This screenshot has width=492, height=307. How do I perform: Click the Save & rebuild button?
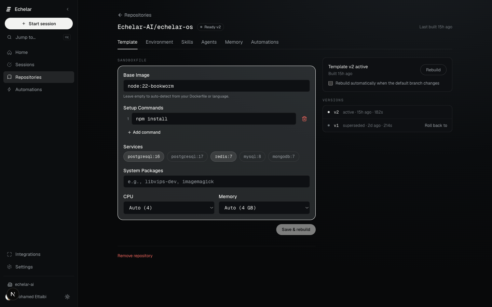[x=296, y=230]
